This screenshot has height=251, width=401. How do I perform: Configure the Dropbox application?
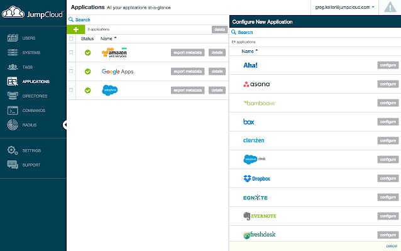pyautogui.click(x=388, y=178)
